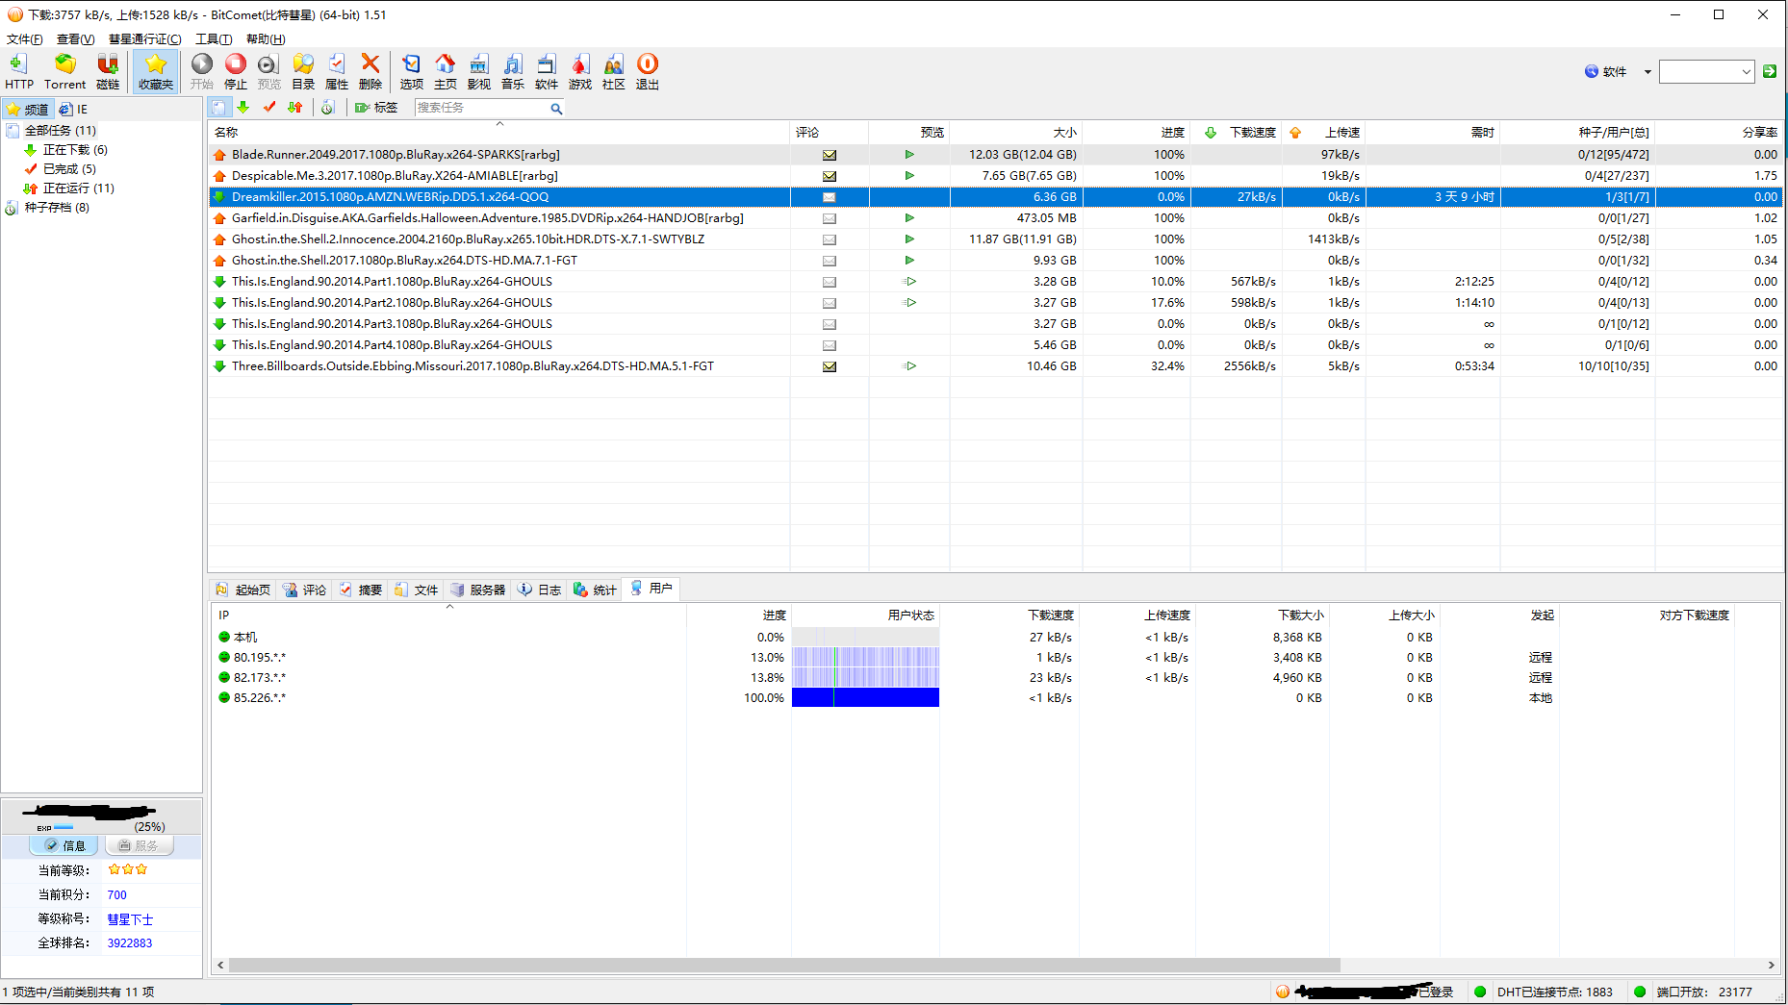Image resolution: width=1788 pixels, height=1005 pixels.
Task: Click the green Go search arrow
Action: tap(1770, 71)
